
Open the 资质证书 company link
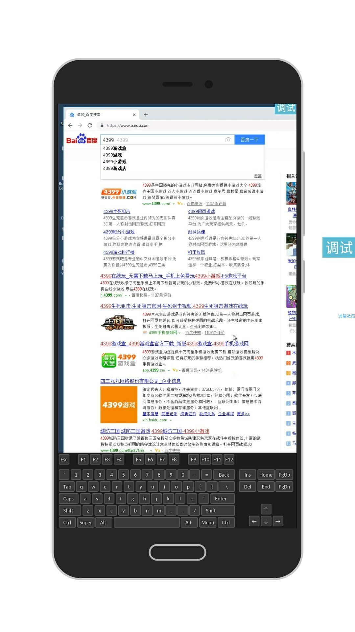188,414
